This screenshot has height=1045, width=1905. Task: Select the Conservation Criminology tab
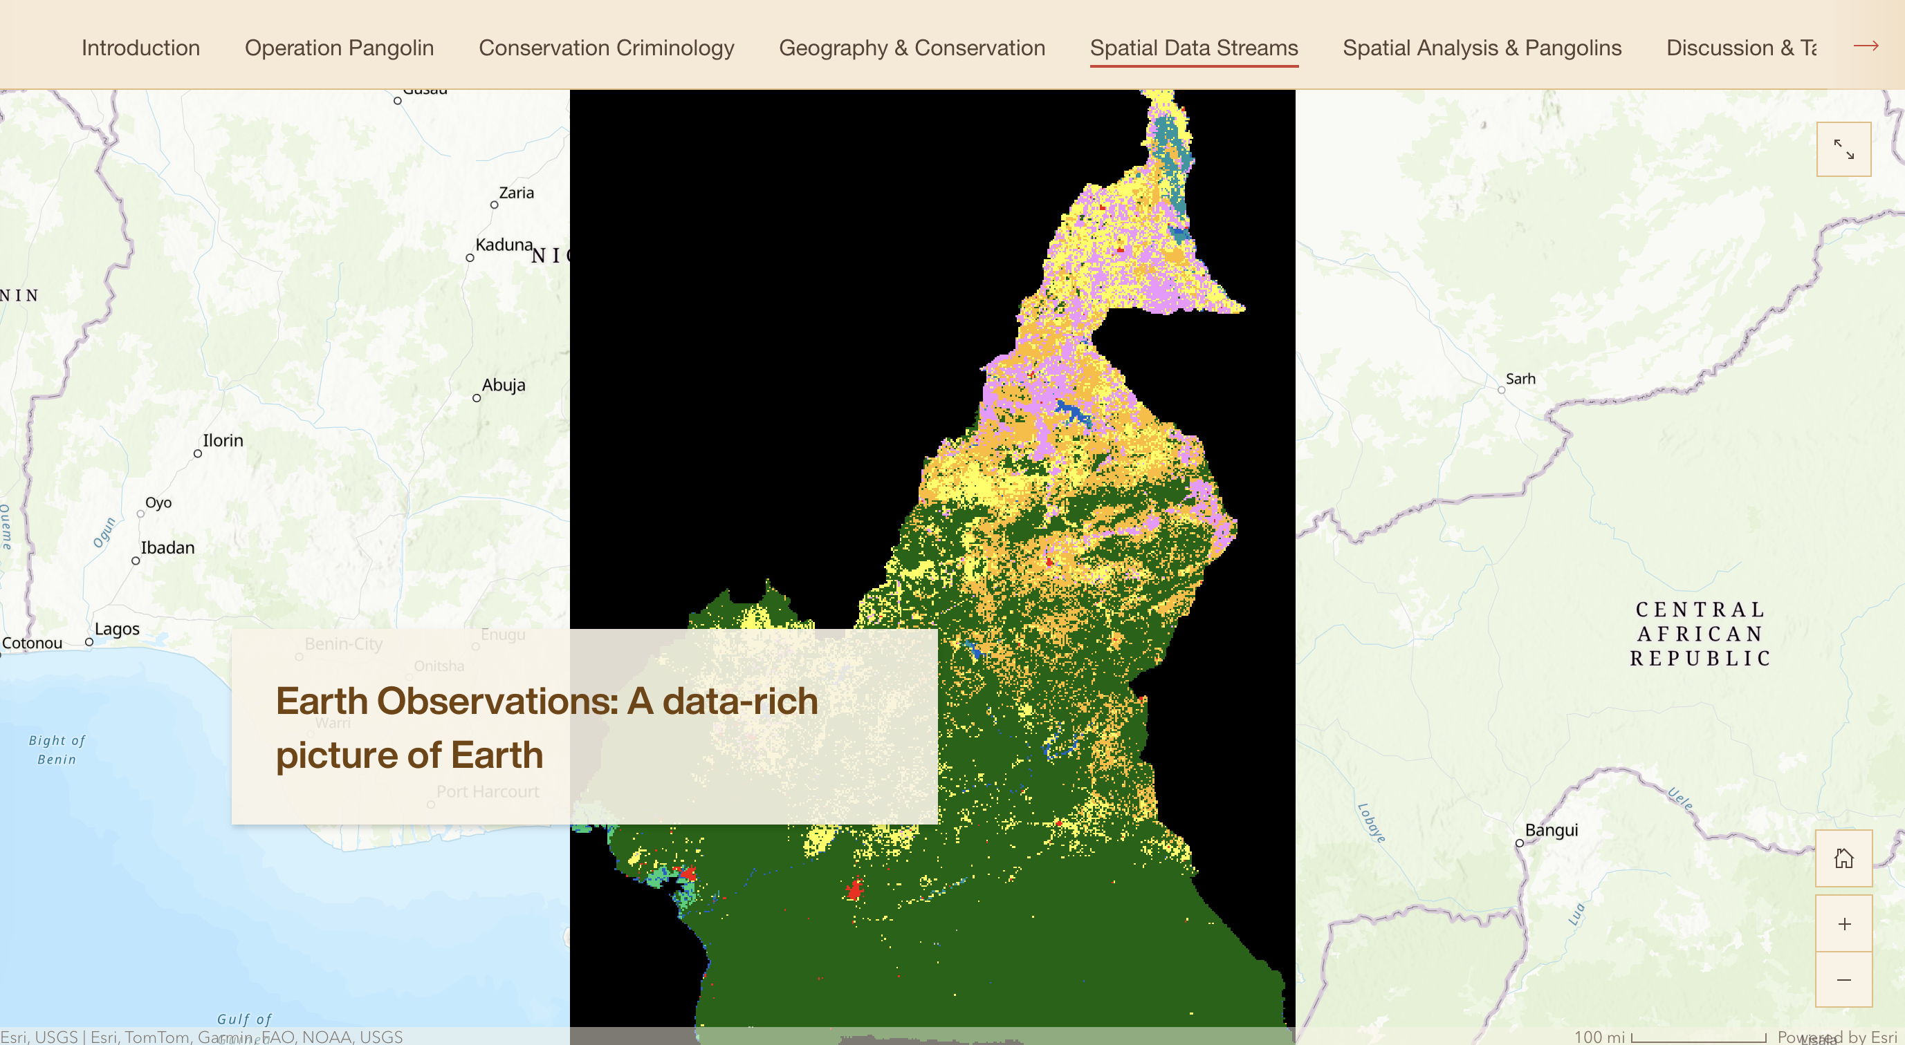click(607, 47)
